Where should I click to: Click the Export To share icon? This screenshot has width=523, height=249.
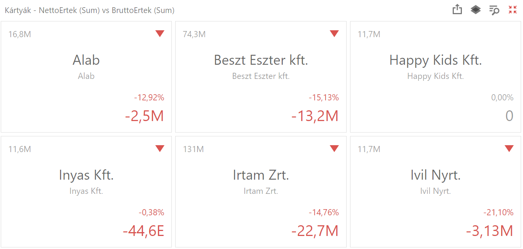coord(457,10)
